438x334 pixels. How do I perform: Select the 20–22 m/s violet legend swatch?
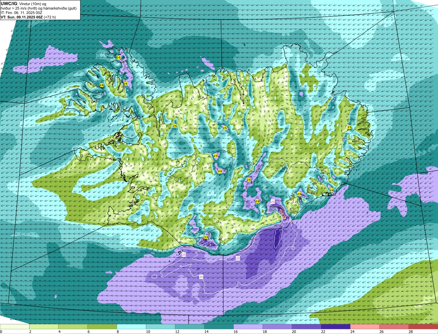coord(307,327)
